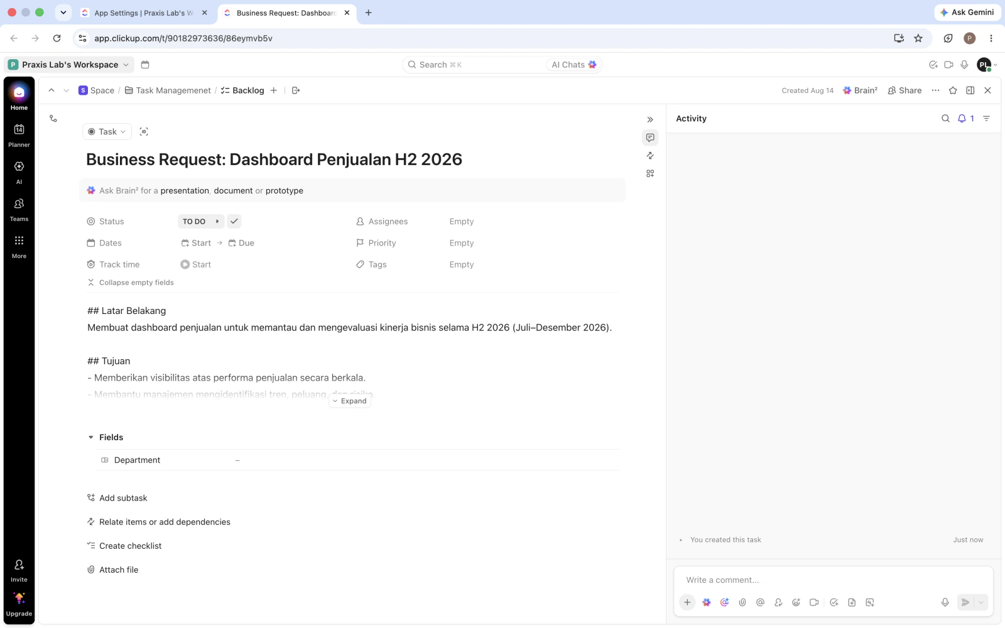1005x628 pixels.
Task: Open the Backlog list breadcrumb
Action: [x=242, y=90]
